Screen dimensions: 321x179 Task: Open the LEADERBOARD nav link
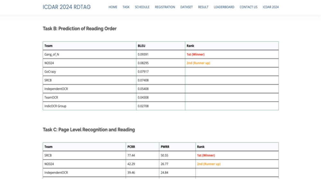(224, 7)
